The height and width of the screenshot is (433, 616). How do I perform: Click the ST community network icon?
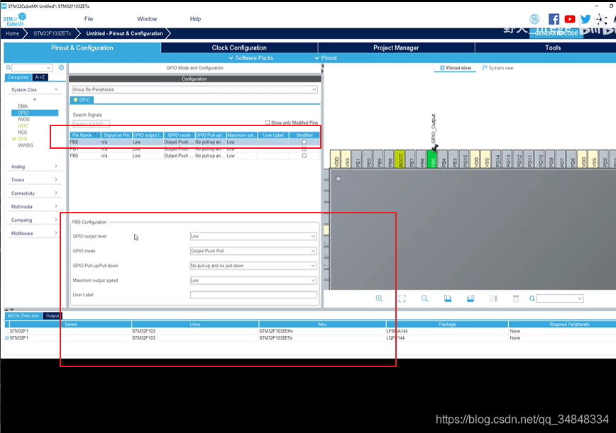[x=601, y=19]
